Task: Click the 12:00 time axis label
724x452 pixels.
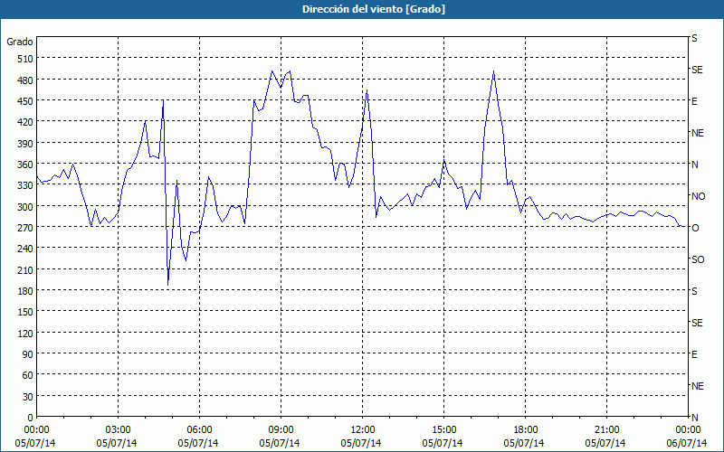Action: (363, 430)
